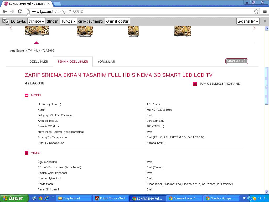
Task: Click the back navigation arrow
Action: point(4,12)
